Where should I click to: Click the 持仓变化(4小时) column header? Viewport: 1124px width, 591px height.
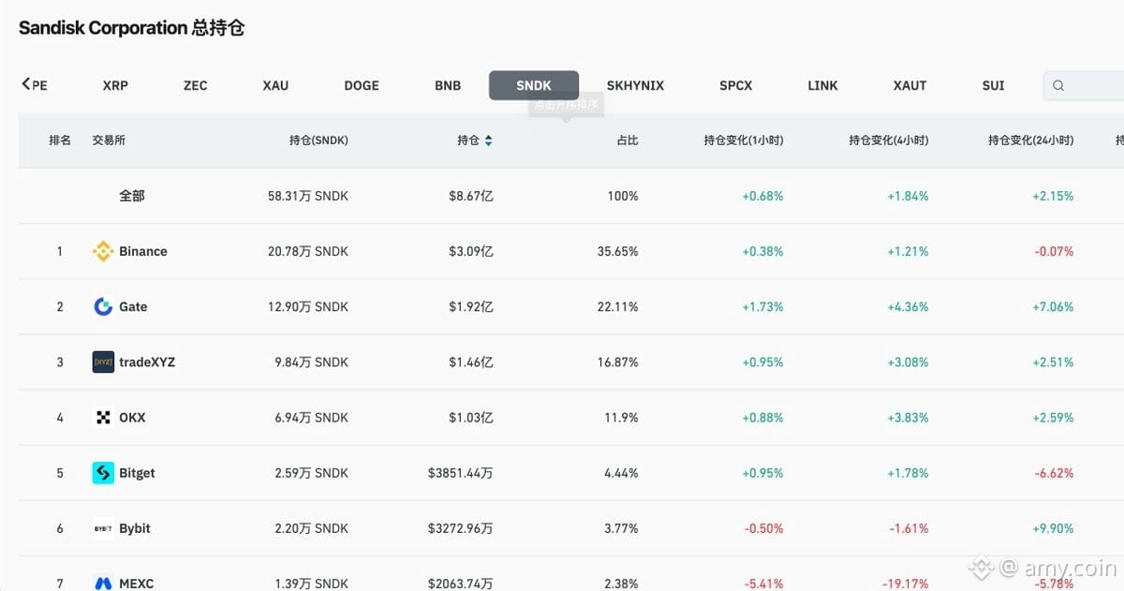tap(889, 140)
